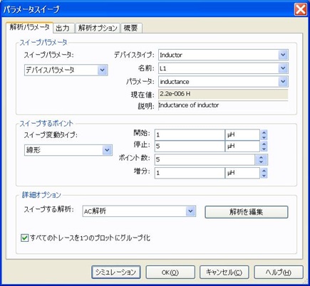Screen dimensions: 310x286
Task: Click the 増分 unit stepper arrows
Action: tap(264, 173)
